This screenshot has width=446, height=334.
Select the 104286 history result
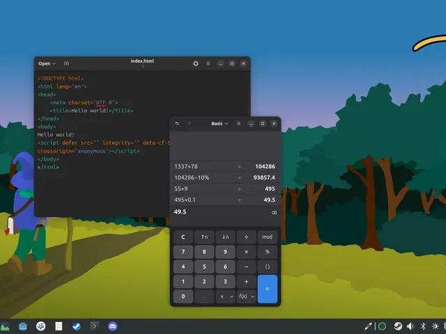pos(265,166)
